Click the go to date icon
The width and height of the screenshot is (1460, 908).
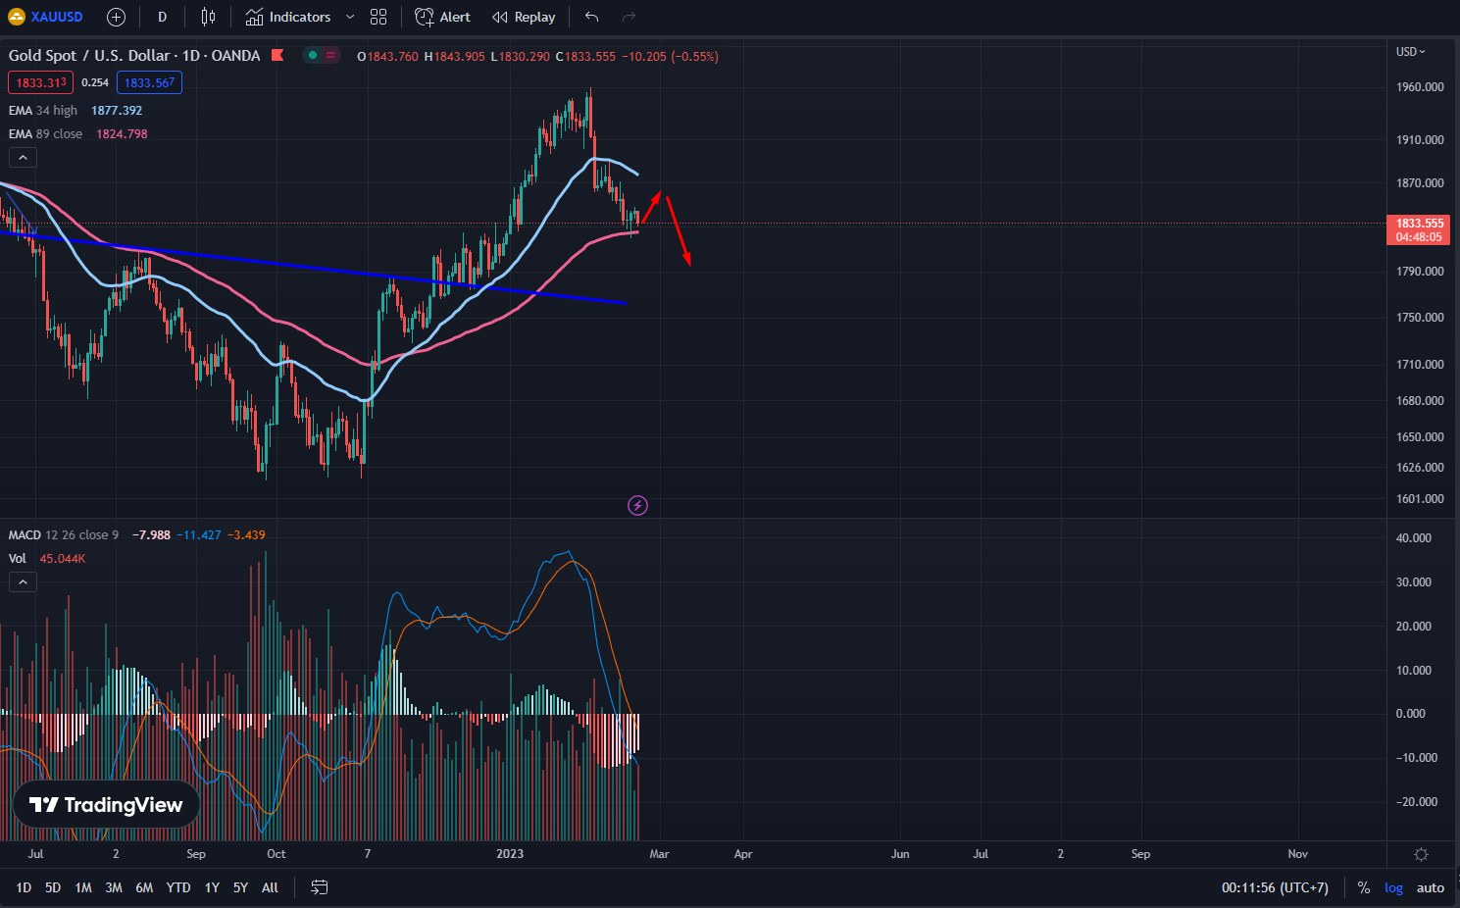click(x=319, y=887)
